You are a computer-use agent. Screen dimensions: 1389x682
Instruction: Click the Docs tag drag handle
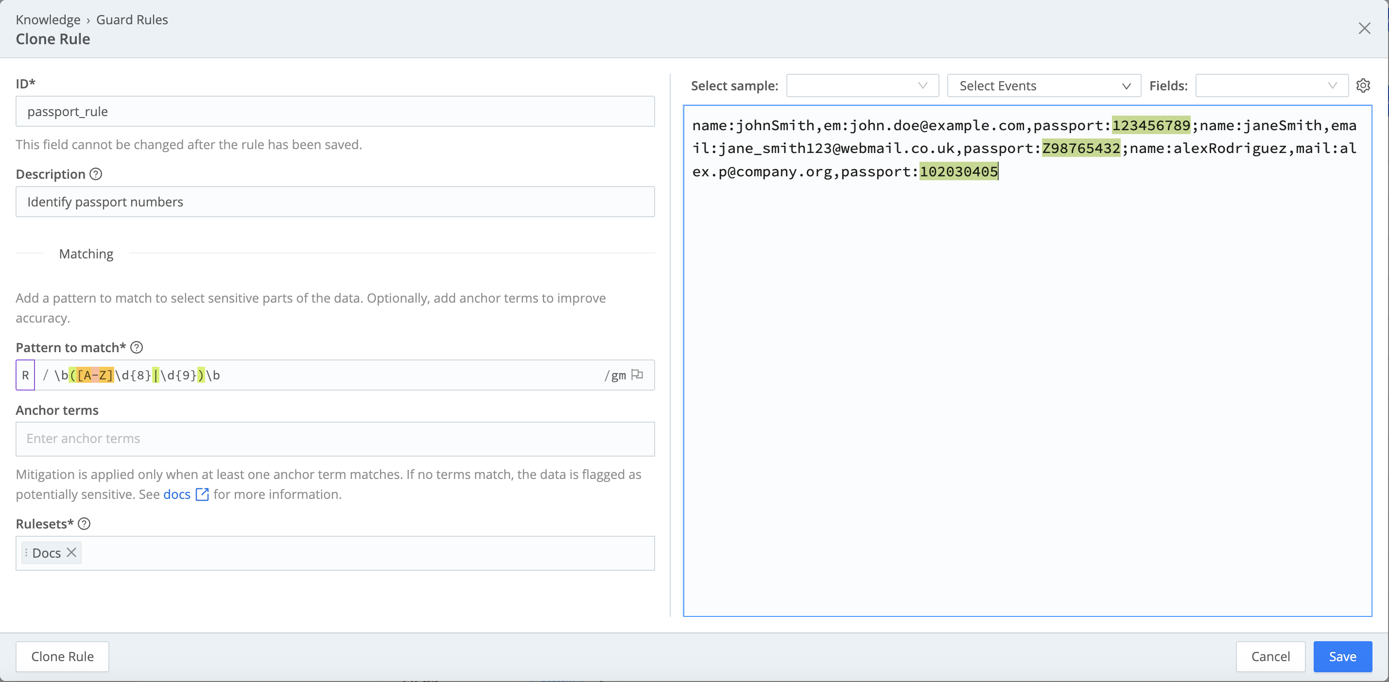26,553
